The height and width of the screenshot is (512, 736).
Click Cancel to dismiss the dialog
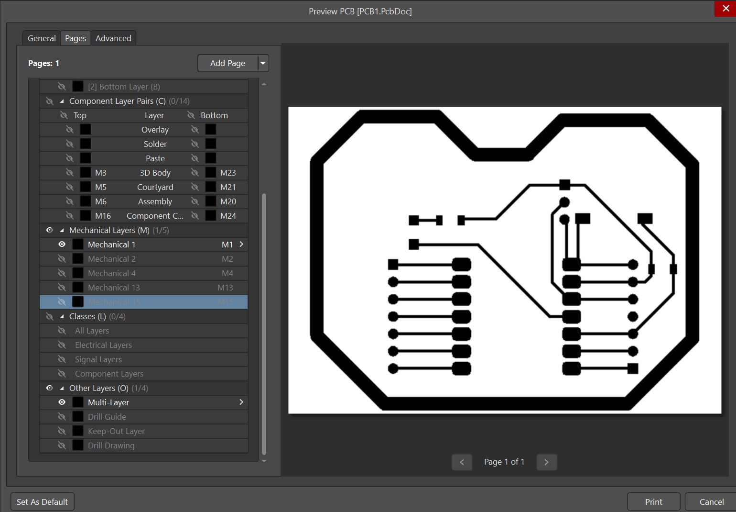click(711, 502)
